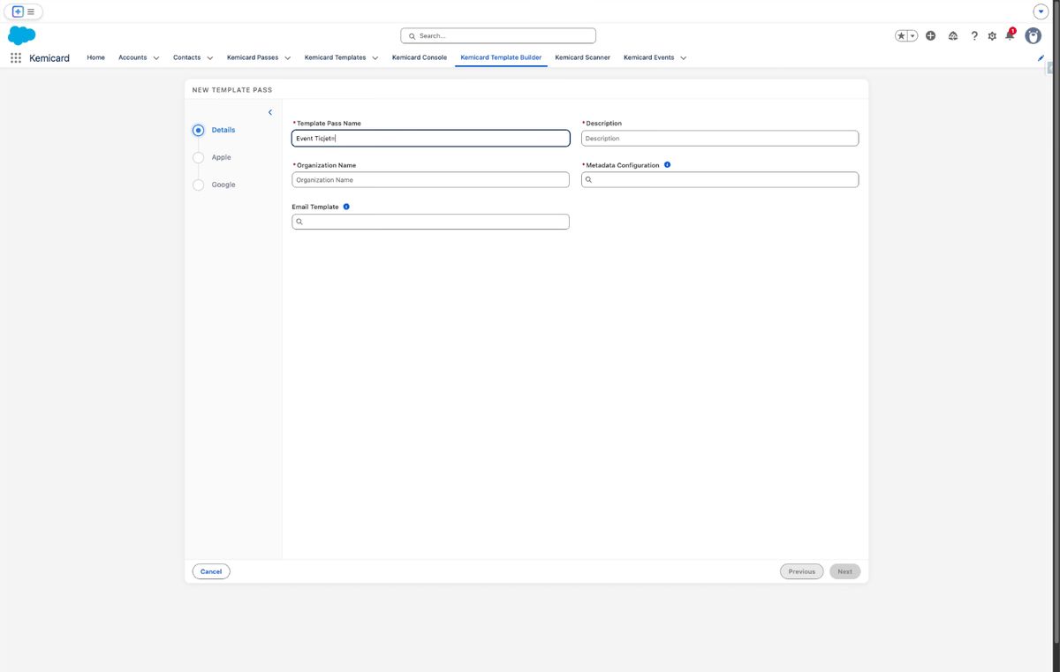Open the Kemicard Passes tab
The image size is (1060, 672).
[253, 57]
